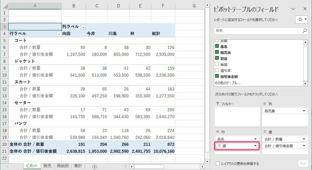Click the search magnifier icon in field list

click(x=304, y=31)
